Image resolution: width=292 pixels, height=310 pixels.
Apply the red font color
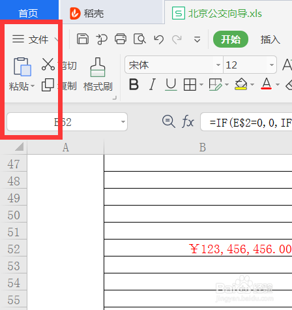(x=266, y=84)
